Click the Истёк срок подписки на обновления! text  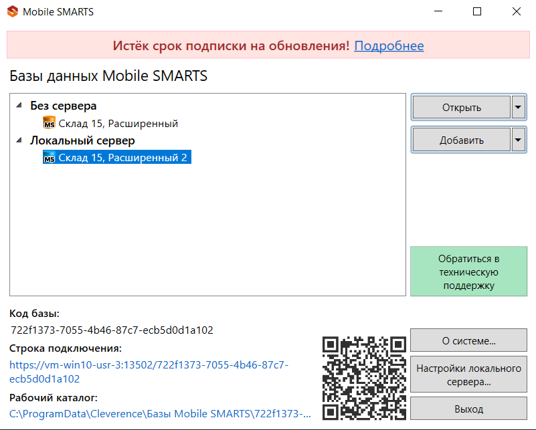pos(231,45)
